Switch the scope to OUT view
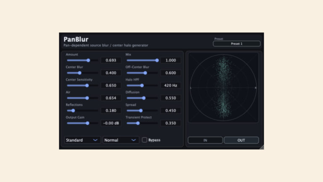 click(x=241, y=140)
